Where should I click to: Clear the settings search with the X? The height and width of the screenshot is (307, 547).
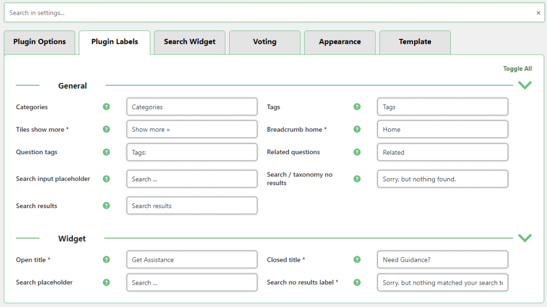point(538,13)
